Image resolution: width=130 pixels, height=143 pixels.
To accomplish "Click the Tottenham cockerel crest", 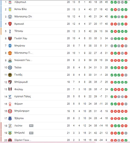I will [x=10, y=31].
